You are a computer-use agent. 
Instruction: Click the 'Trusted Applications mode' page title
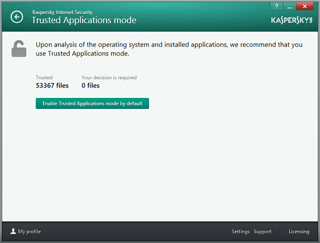coord(84,20)
